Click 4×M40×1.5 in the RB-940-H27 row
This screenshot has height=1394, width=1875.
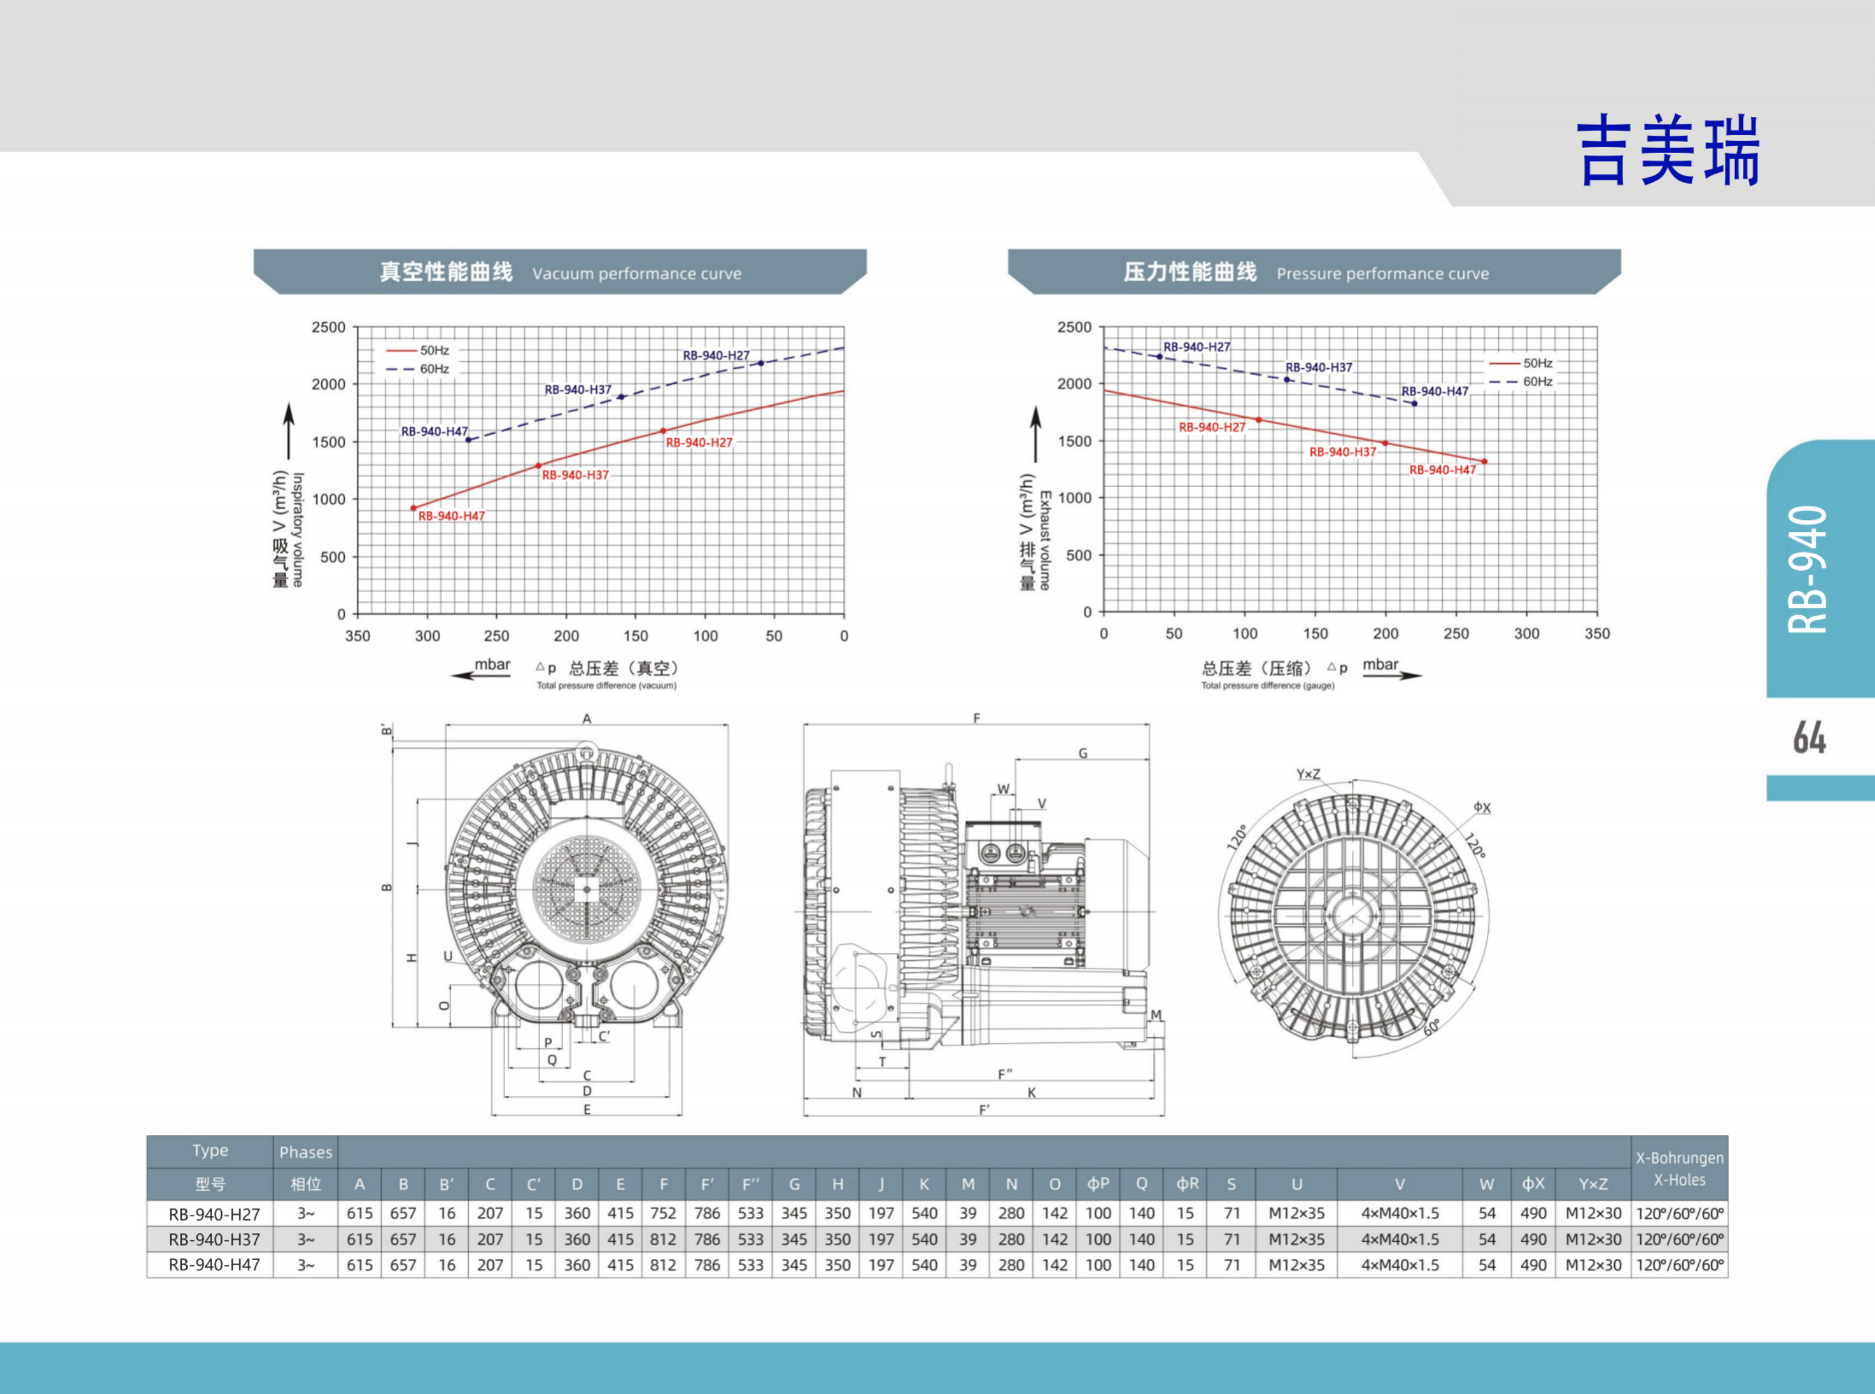(x=1400, y=1213)
